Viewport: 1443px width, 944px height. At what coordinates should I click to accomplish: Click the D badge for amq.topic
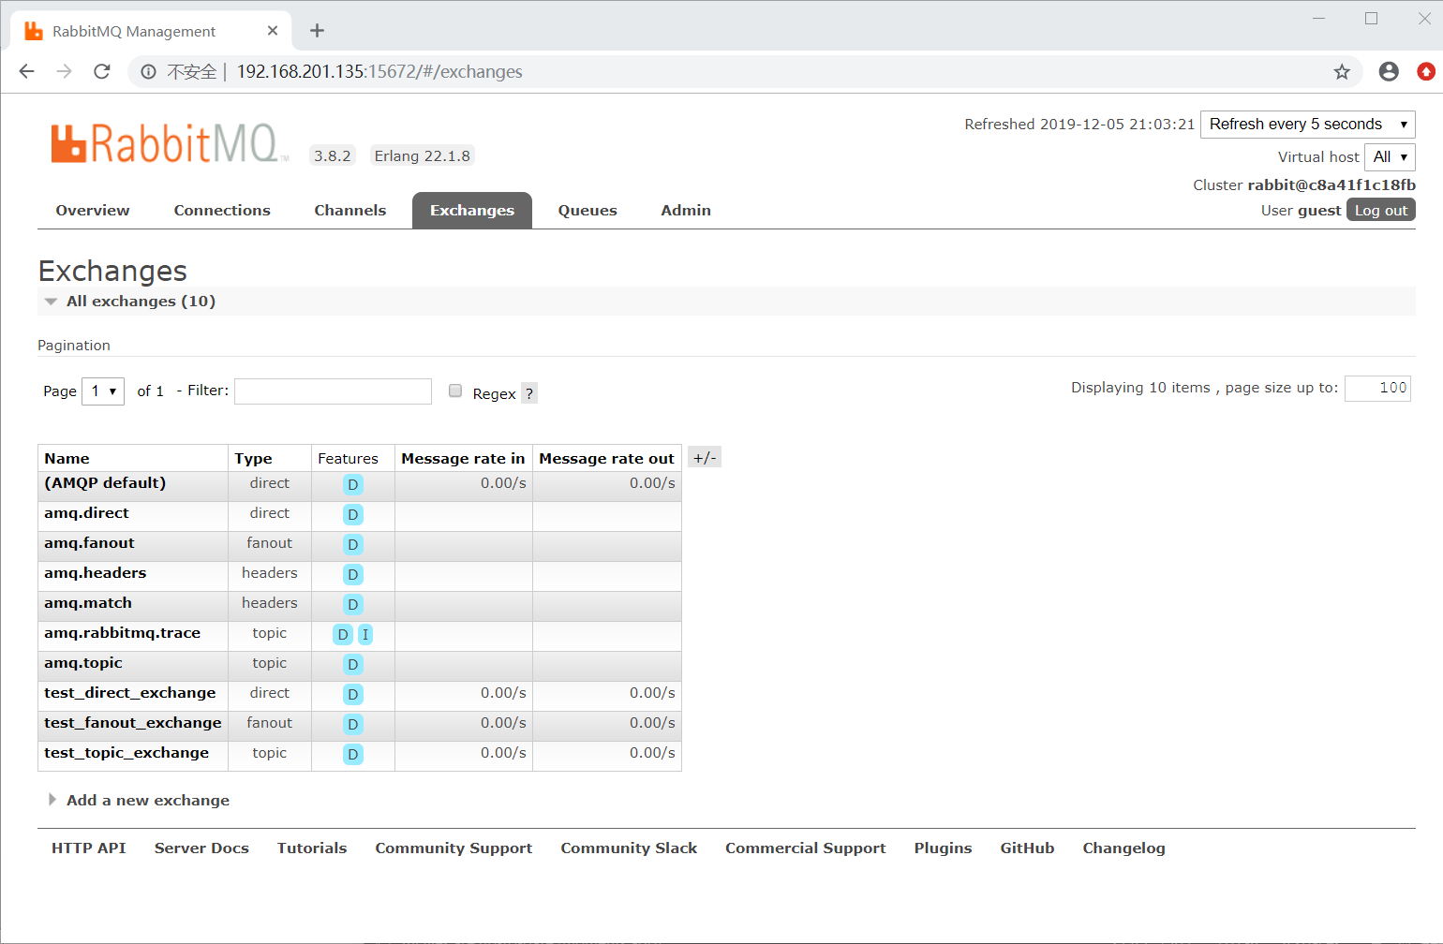tap(352, 664)
